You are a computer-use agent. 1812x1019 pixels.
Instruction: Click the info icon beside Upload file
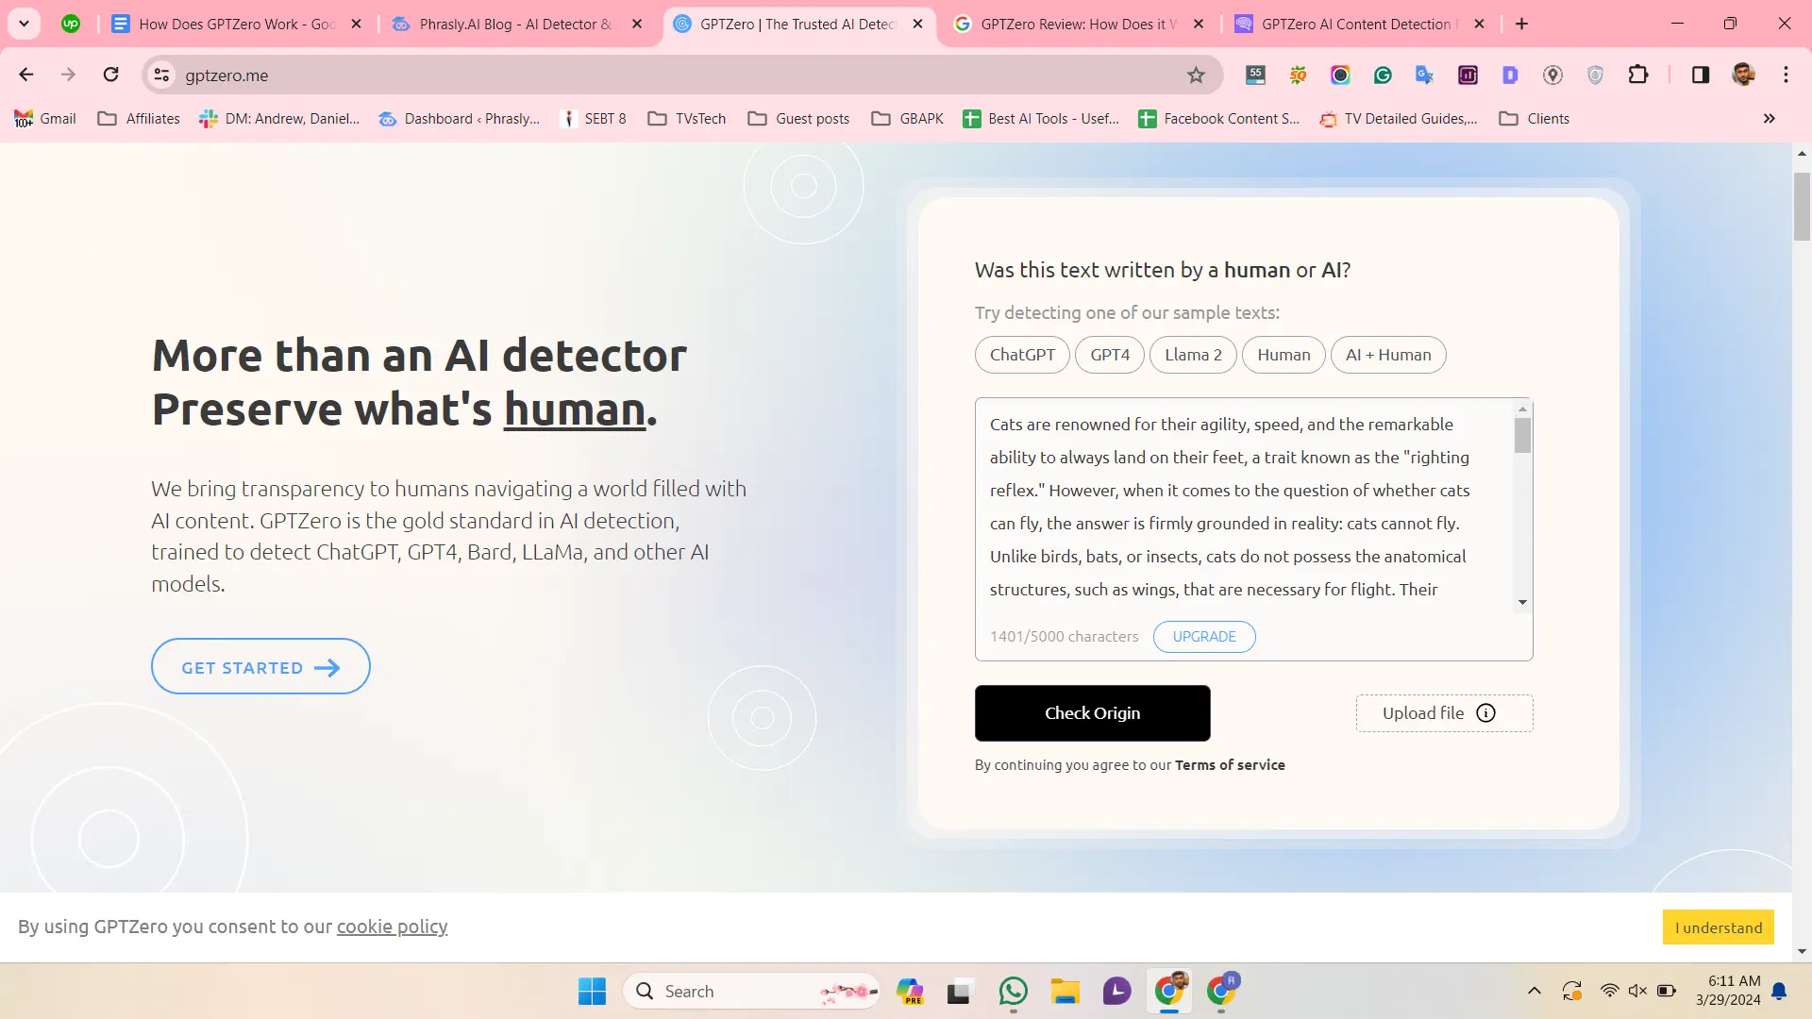tap(1486, 713)
